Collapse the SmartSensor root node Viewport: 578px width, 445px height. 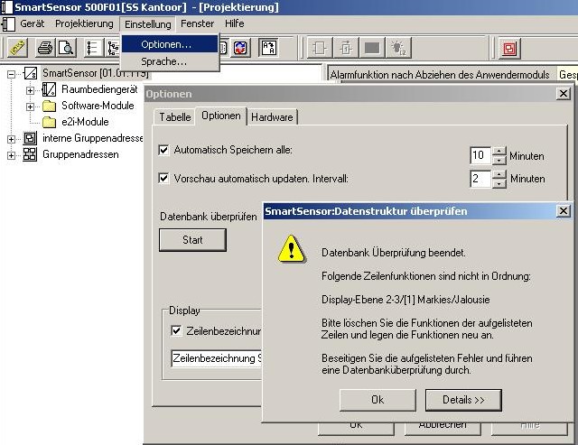(x=12, y=73)
